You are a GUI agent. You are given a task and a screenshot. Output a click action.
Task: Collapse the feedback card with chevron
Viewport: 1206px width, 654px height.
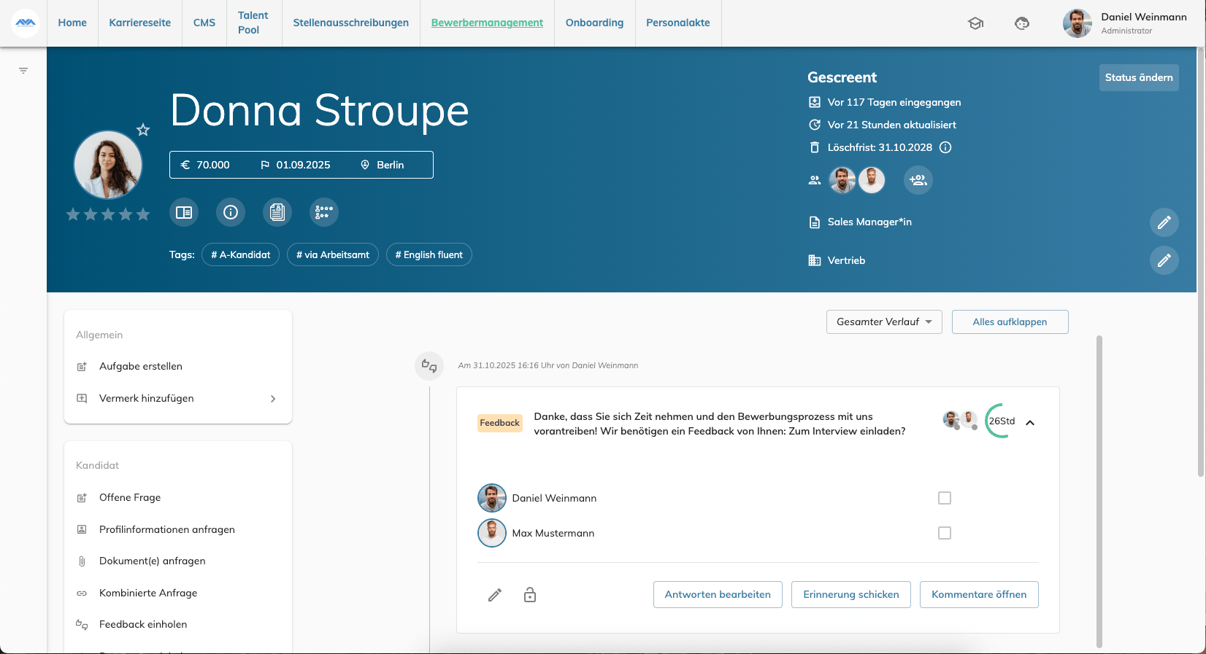[x=1030, y=423]
